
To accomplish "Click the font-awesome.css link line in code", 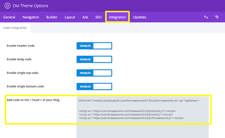I will click(x=139, y=101).
